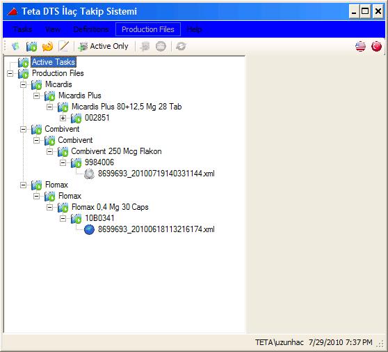The height and width of the screenshot is (352, 388).
Task: Select the Micardis Plus tree label
Action: (x=80, y=95)
